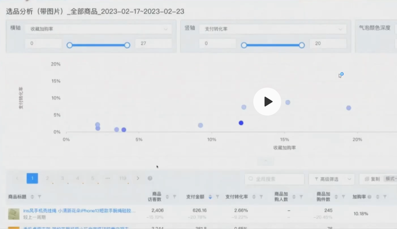The height and width of the screenshot is (229, 397).
Task: Click the 加购率 info help icon
Action: tap(369, 197)
